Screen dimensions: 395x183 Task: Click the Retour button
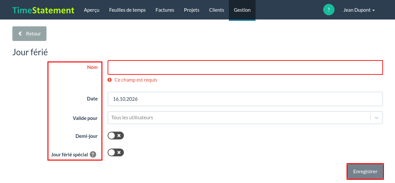pyautogui.click(x=29, y=33)
